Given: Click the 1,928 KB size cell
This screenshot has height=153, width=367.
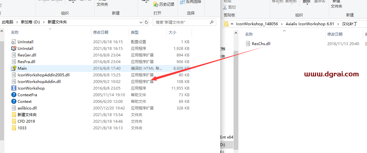Looking at the screenshot, I should pyautogui.click(x=181, y=48).
